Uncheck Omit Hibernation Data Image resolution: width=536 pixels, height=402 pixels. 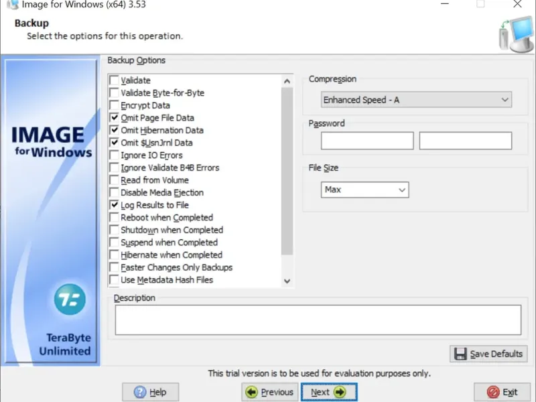click(114, 130)
